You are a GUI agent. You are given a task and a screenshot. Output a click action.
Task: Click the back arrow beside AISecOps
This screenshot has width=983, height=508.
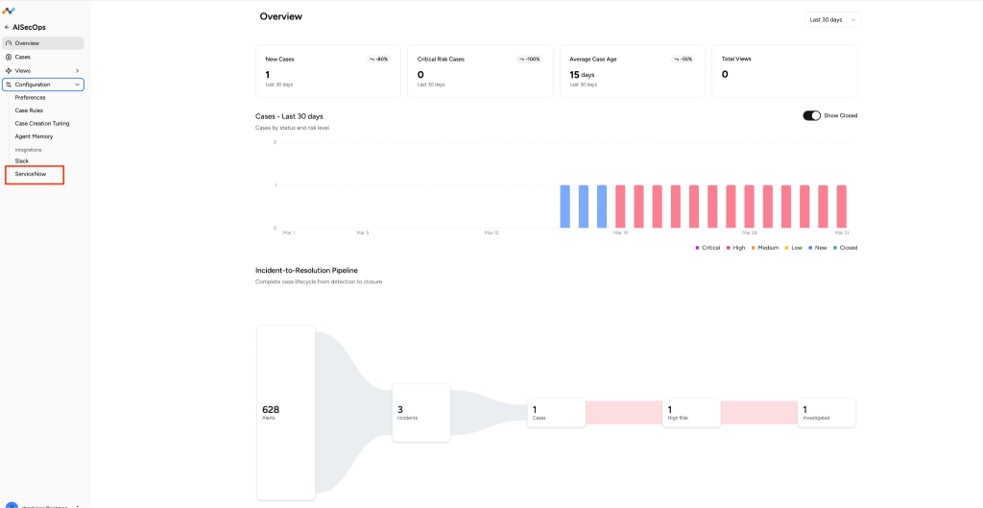[x=7, y=28]
